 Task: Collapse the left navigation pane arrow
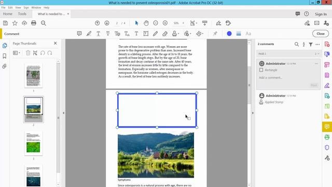point(63,113)
